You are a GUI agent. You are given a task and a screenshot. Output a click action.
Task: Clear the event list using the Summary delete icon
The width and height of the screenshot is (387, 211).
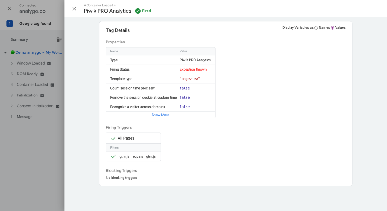click(x=59, y=39)
